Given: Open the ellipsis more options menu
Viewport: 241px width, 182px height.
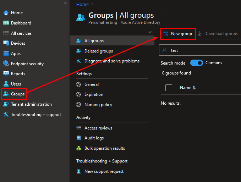Looking at the screenshot, I should [164, 15].
